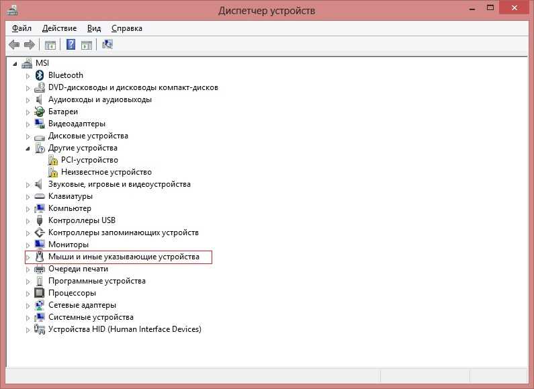Click the Forward arrow toolbar icon
This screenshot has height=389, width=534.
click(30, 44)
